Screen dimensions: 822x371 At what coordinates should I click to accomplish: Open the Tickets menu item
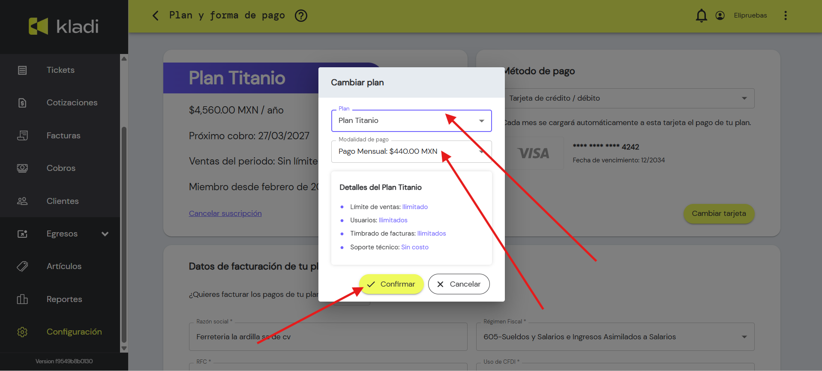click(60, 70)
